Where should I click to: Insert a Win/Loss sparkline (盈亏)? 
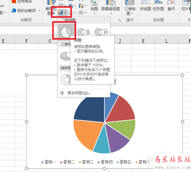[x=171, y=6]
